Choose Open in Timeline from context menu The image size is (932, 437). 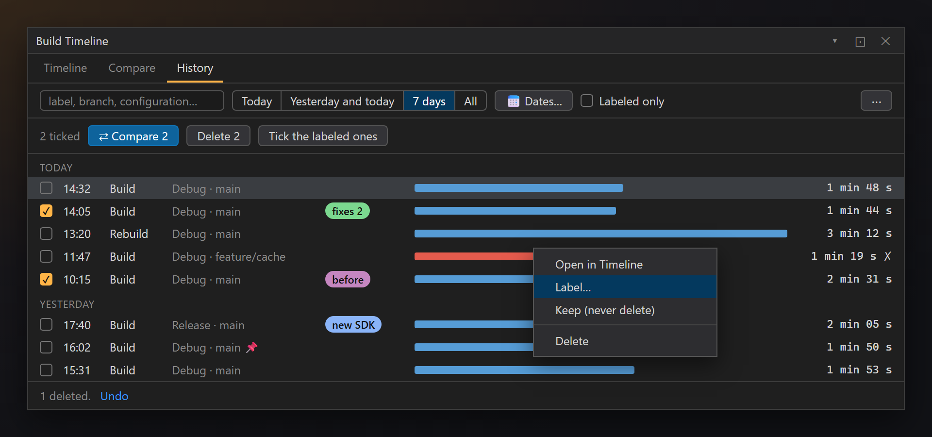(625, 265)
